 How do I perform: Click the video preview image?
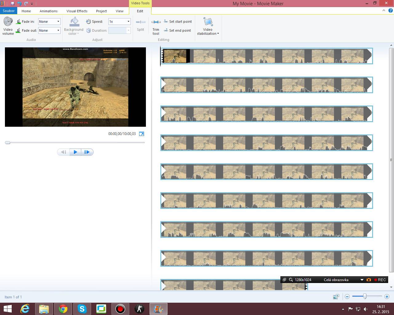[x=75, y=87]
